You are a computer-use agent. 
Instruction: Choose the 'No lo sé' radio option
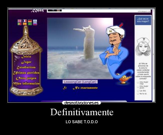tap(138, 94)
